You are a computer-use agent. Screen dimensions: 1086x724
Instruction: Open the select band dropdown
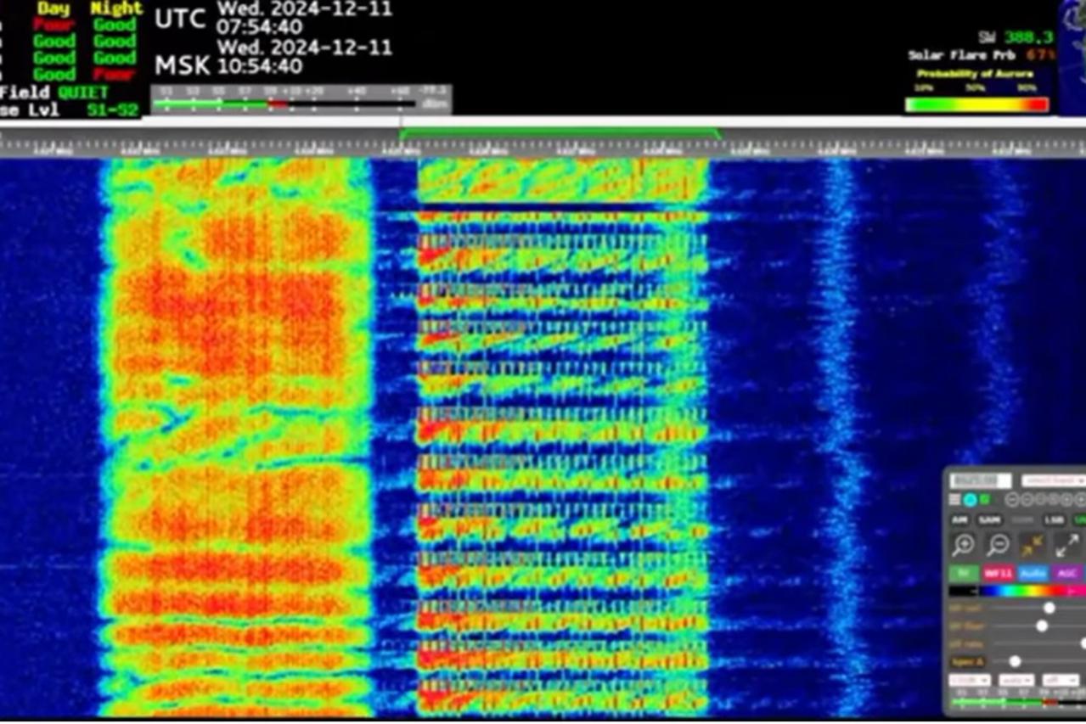point(1053,480)
